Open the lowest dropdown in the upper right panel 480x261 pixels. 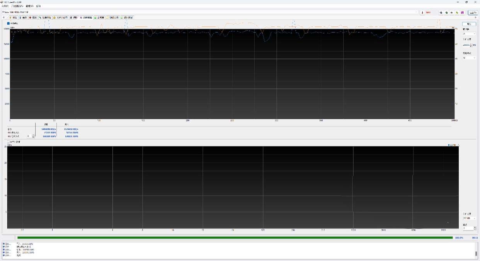click(x=469, y=58)
